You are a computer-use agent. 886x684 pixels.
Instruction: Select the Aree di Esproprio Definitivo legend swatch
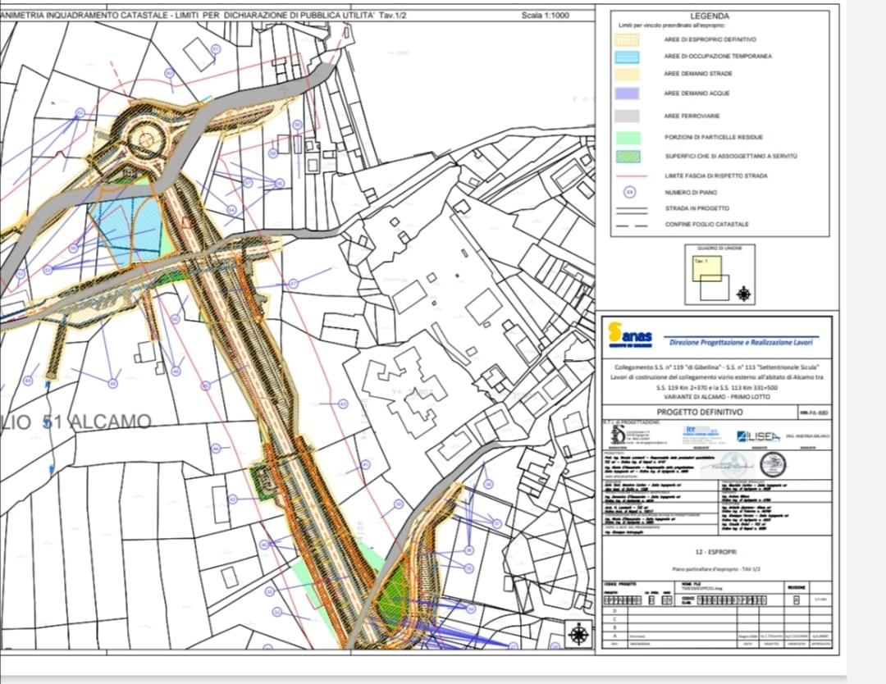coord(628,39)
